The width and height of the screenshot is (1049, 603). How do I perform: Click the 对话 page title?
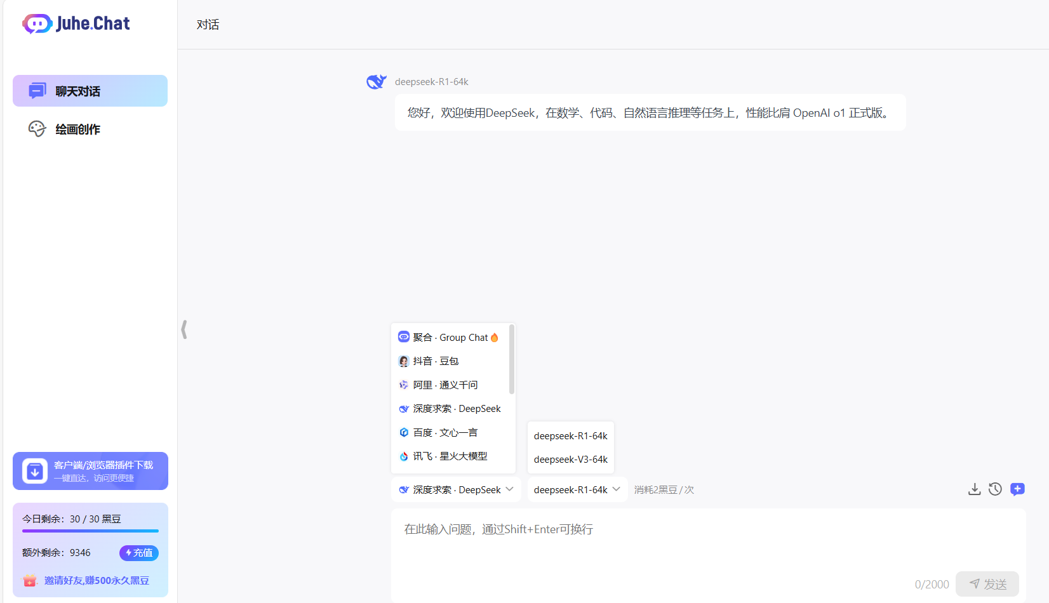(208, 24)
